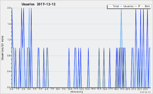This screenshot has width=153, height=94.
Task: Click the light blue Total peak at 19 h
Action: point(121,28)
